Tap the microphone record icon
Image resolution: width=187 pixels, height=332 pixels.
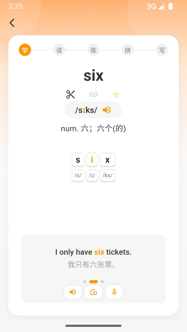(114, 292)
